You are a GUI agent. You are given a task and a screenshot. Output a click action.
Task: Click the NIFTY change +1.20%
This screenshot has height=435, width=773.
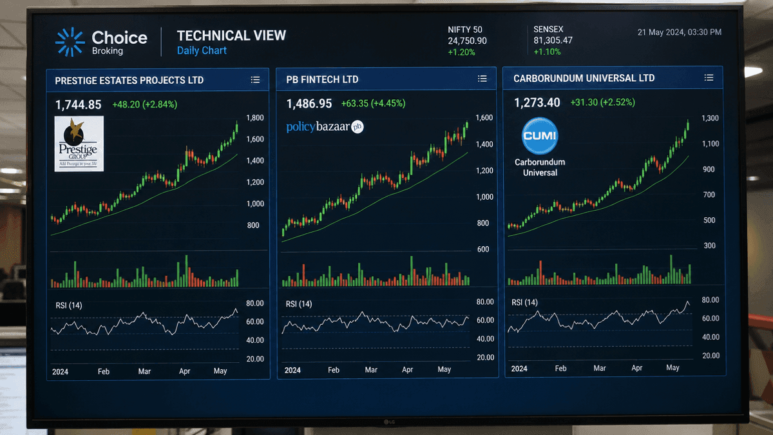coord(461,52)
